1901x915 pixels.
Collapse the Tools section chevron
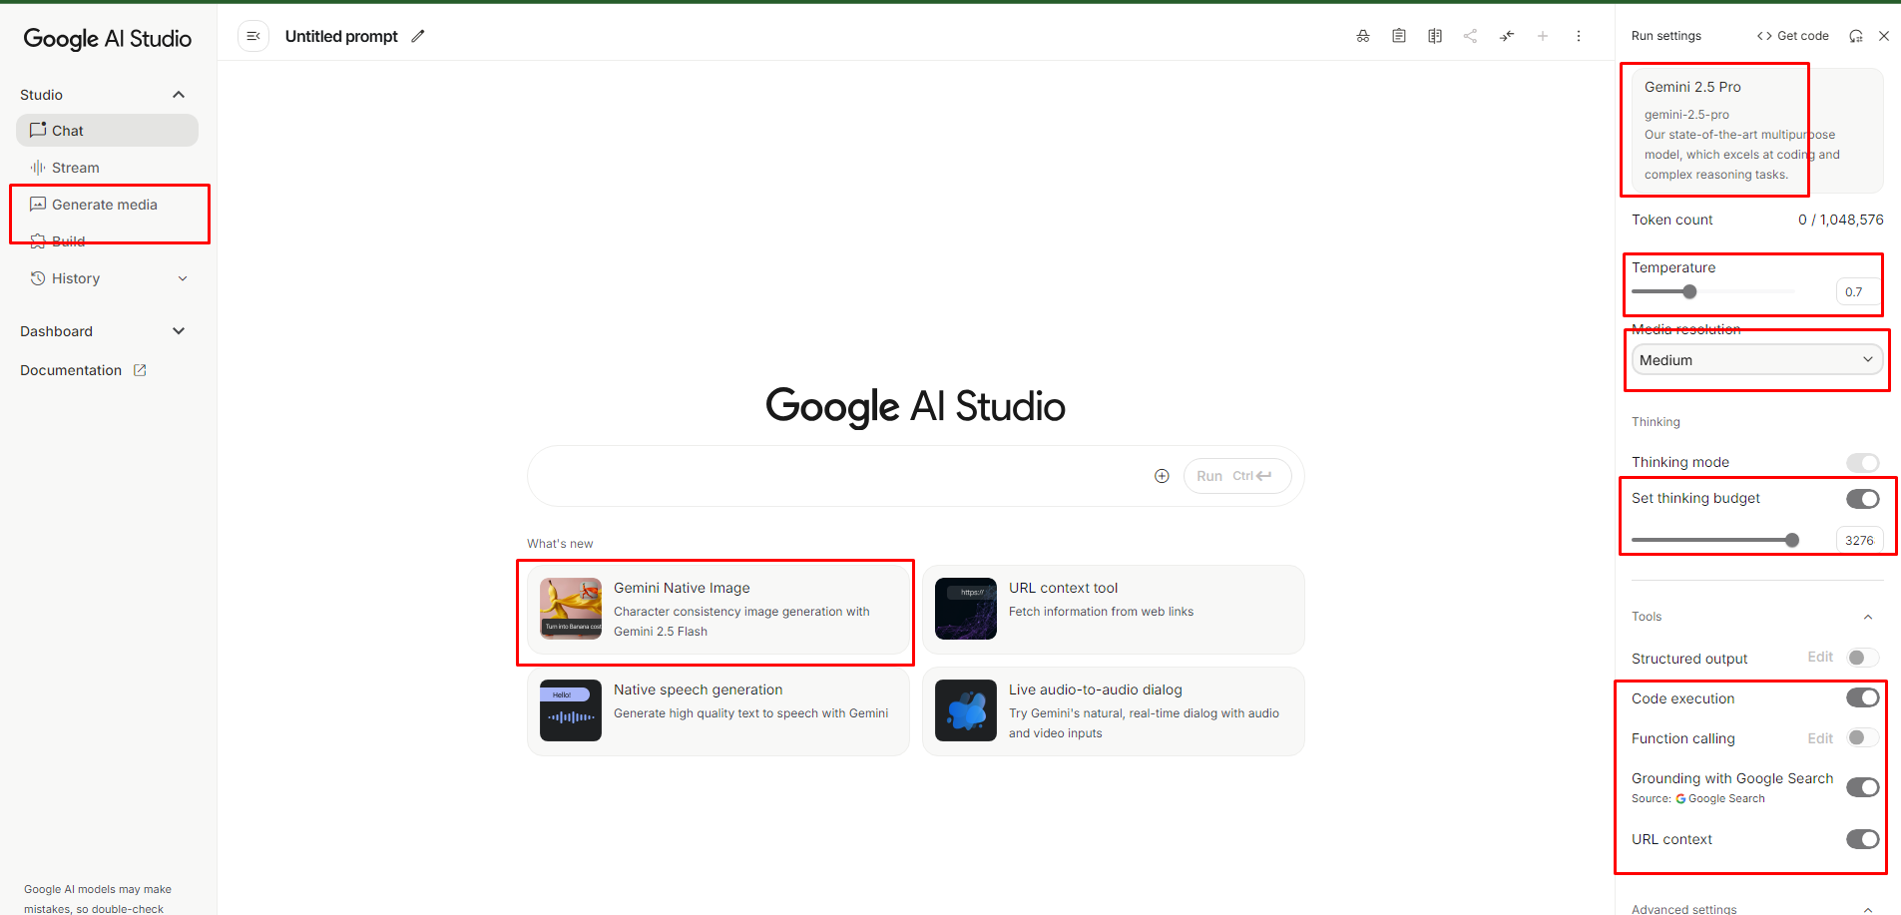click(1868, 617)
